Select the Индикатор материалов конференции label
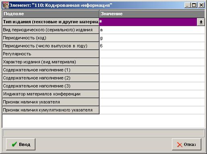Screen dimensions: 207x154 click(x=51, y=94)
